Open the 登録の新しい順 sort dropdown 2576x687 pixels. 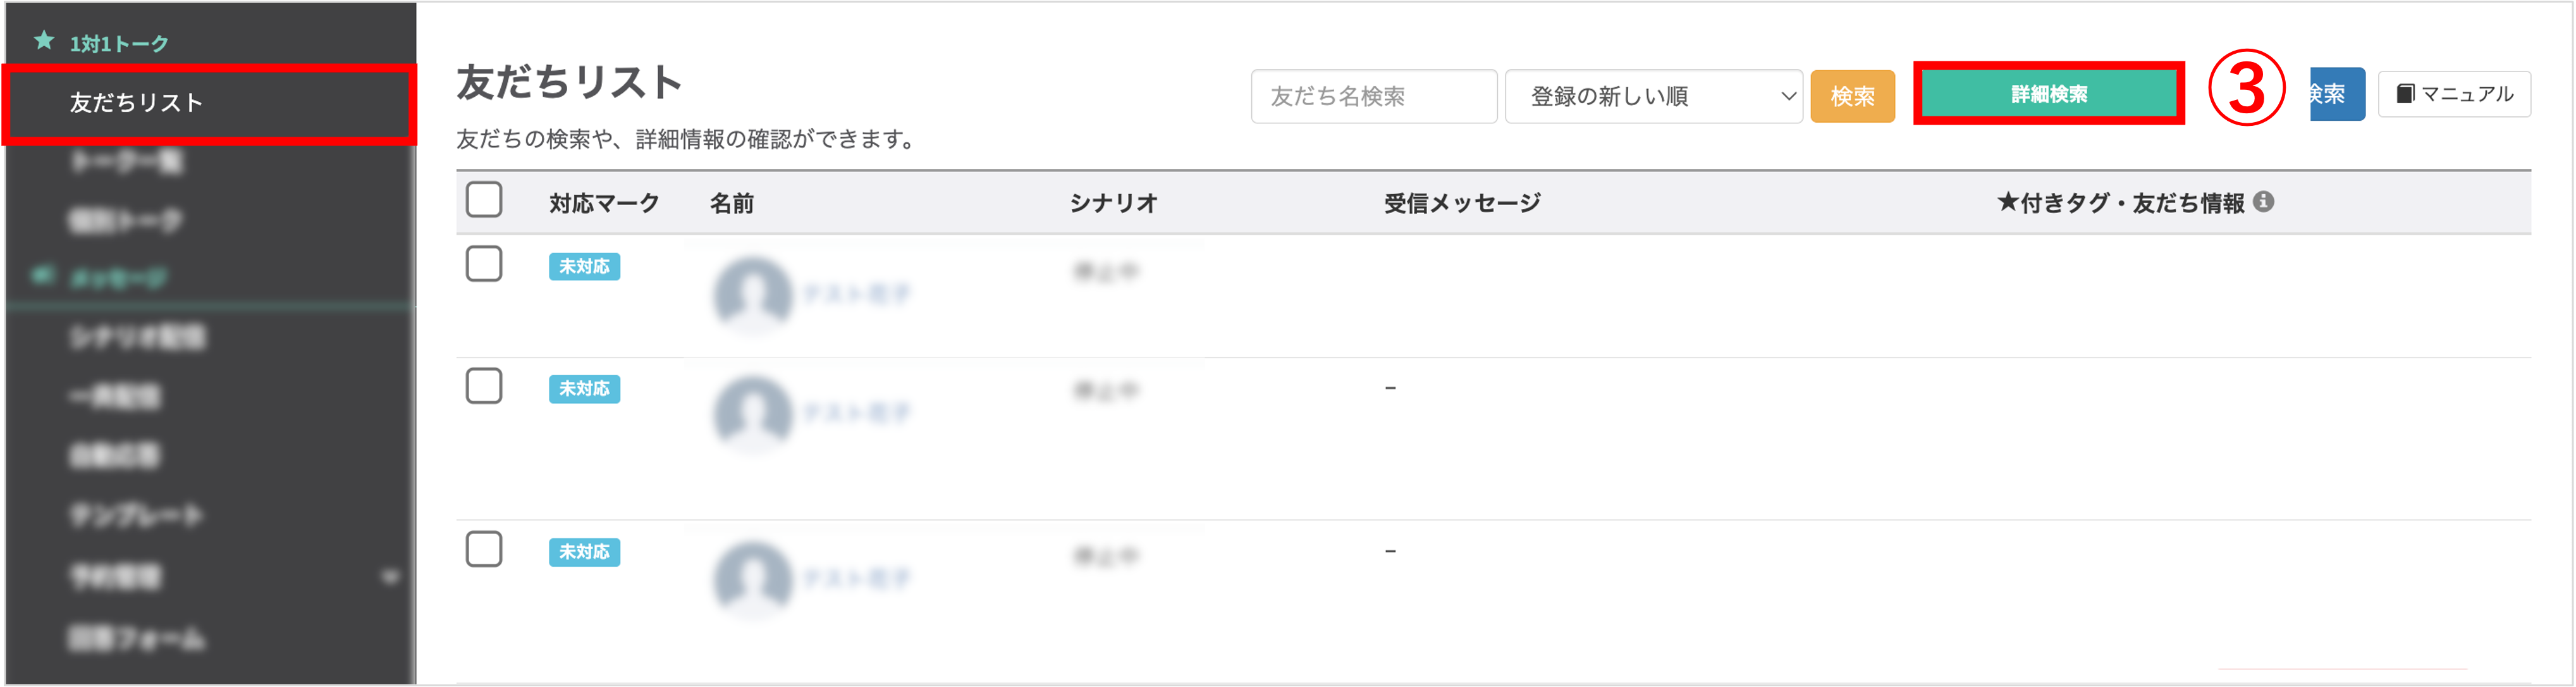1653,96
